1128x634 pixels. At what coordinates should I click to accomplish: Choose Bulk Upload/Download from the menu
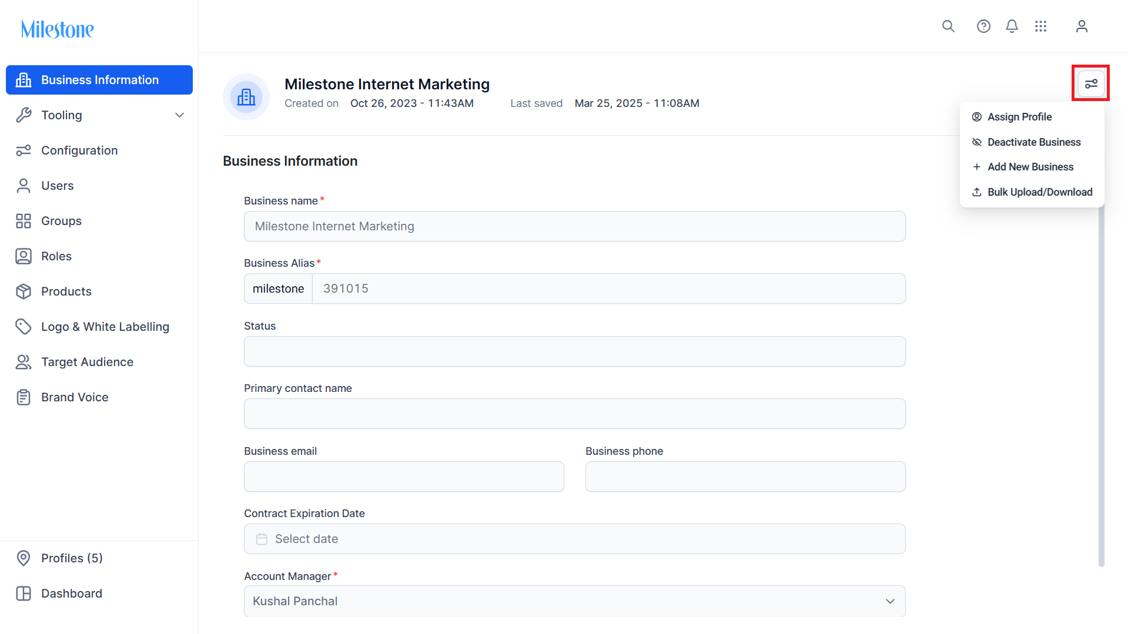[1032, 192]
